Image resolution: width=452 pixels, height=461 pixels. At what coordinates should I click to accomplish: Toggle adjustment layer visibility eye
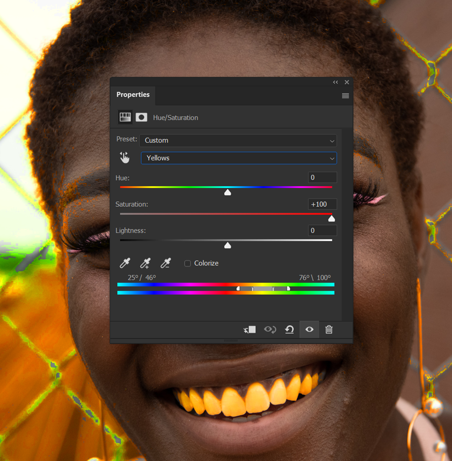coord(309,330)
